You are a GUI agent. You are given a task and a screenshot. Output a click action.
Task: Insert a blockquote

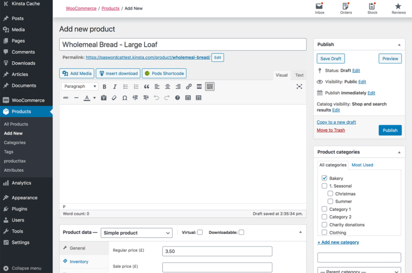pos(147,87)
